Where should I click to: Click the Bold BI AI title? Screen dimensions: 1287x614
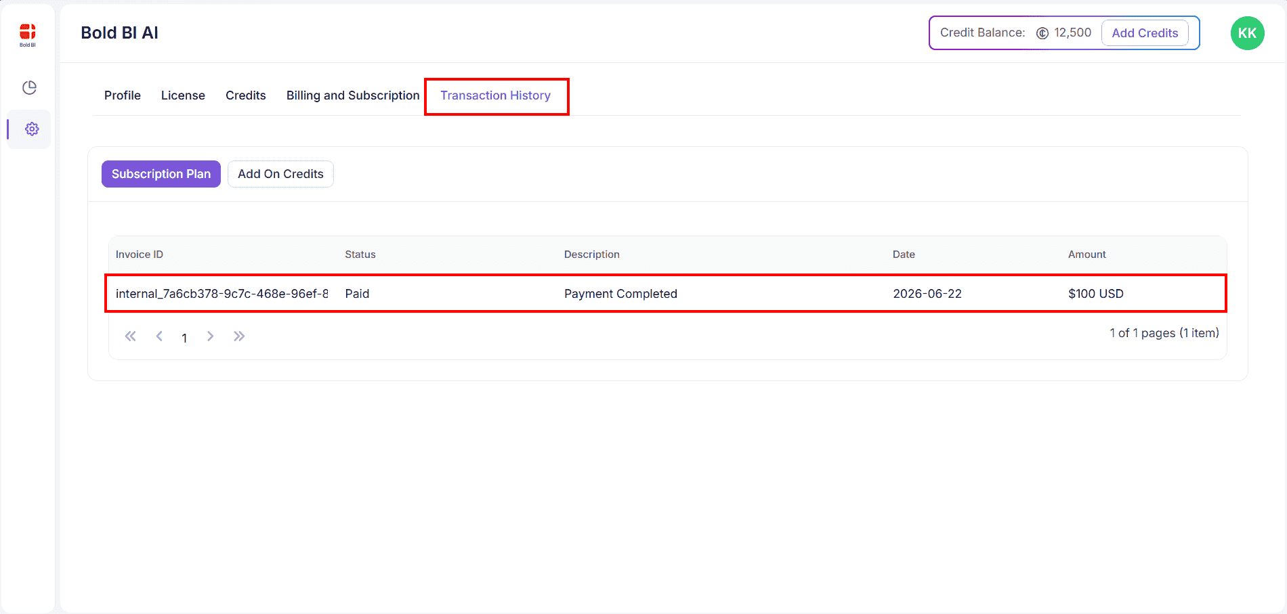click(119, 32)
